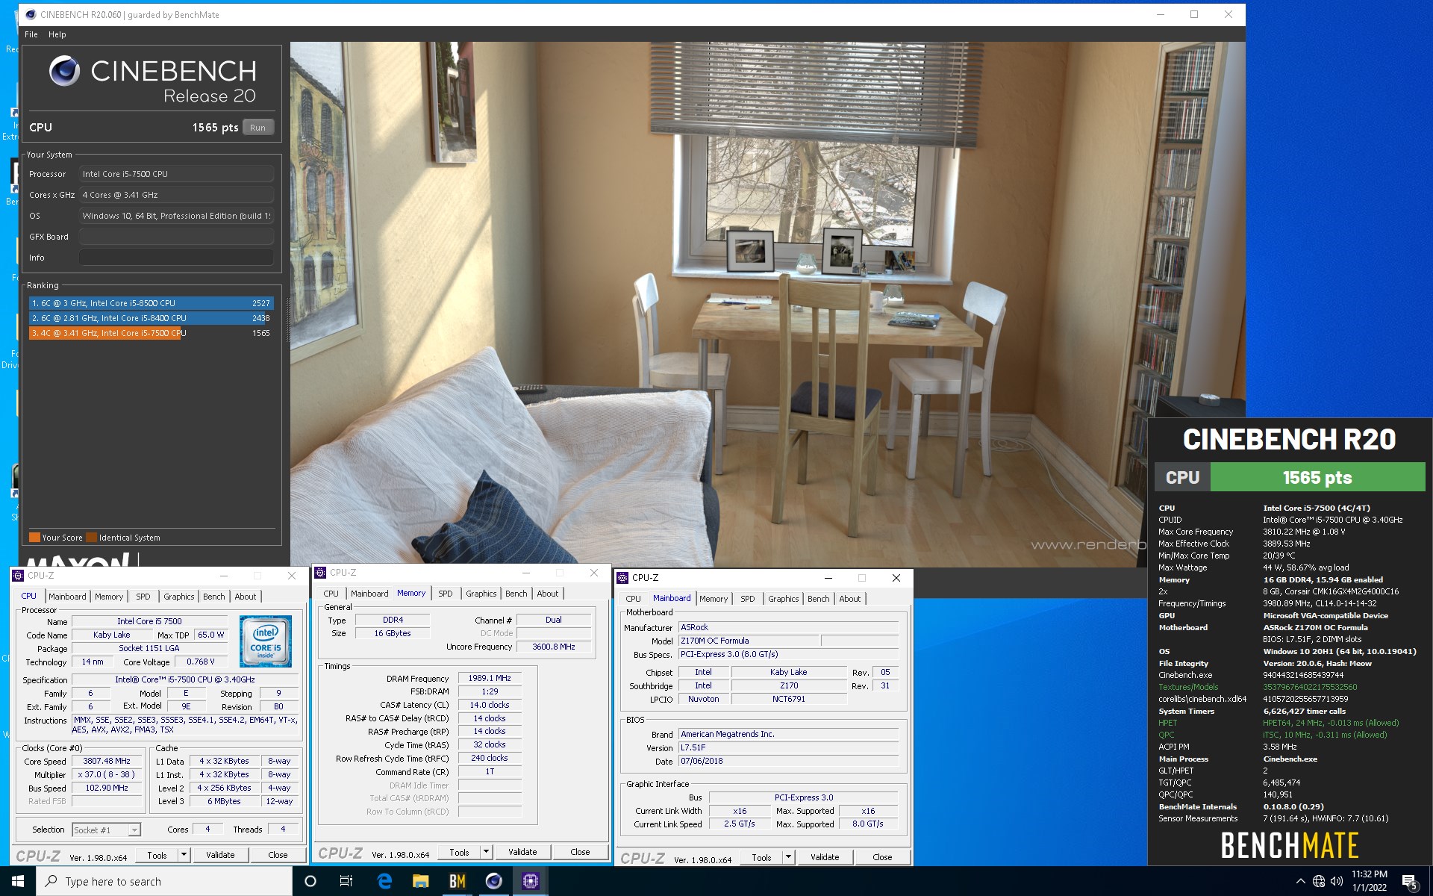This screenshot has height=896, width=1433.
Task: Select the i5-7500 ranking entry
Action: click(151, 333)
